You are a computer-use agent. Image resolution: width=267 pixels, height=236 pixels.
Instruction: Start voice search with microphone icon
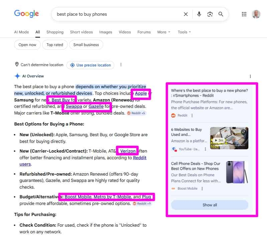pos(199,14)
